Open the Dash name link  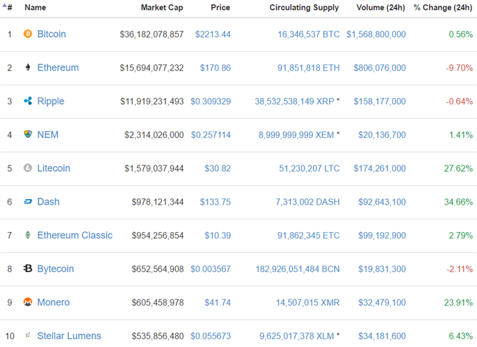48,202
